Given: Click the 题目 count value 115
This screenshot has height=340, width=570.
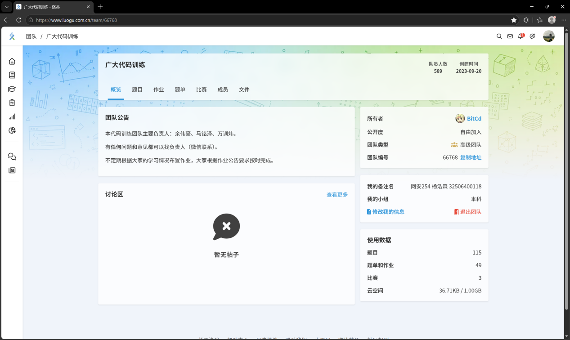Looking at the screenshot, I should coord(477,253).
